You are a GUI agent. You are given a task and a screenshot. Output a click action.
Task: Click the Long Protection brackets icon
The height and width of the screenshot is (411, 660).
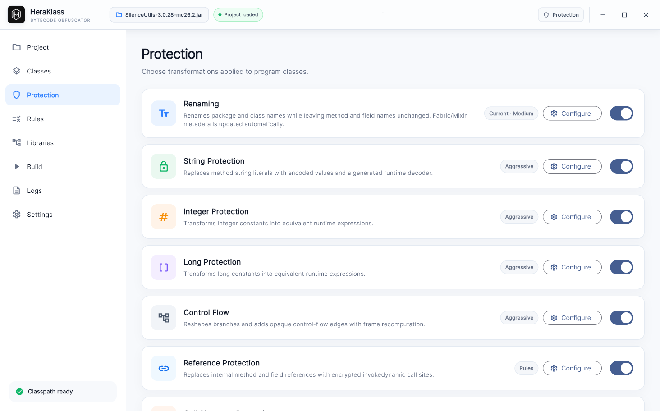[164, 267]
